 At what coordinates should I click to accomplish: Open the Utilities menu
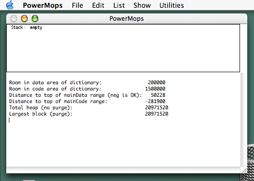click(x=172, y=5)
